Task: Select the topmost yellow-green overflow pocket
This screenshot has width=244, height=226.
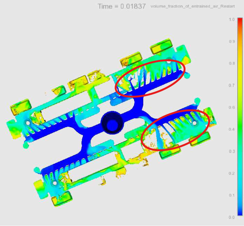Action: (x=161, y=46)
